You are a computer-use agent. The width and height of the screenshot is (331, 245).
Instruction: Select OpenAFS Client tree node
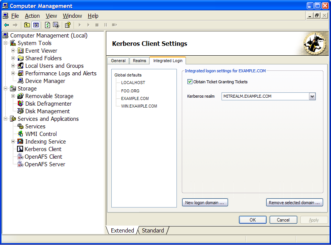pyautogui.click(x=43, y=157)
